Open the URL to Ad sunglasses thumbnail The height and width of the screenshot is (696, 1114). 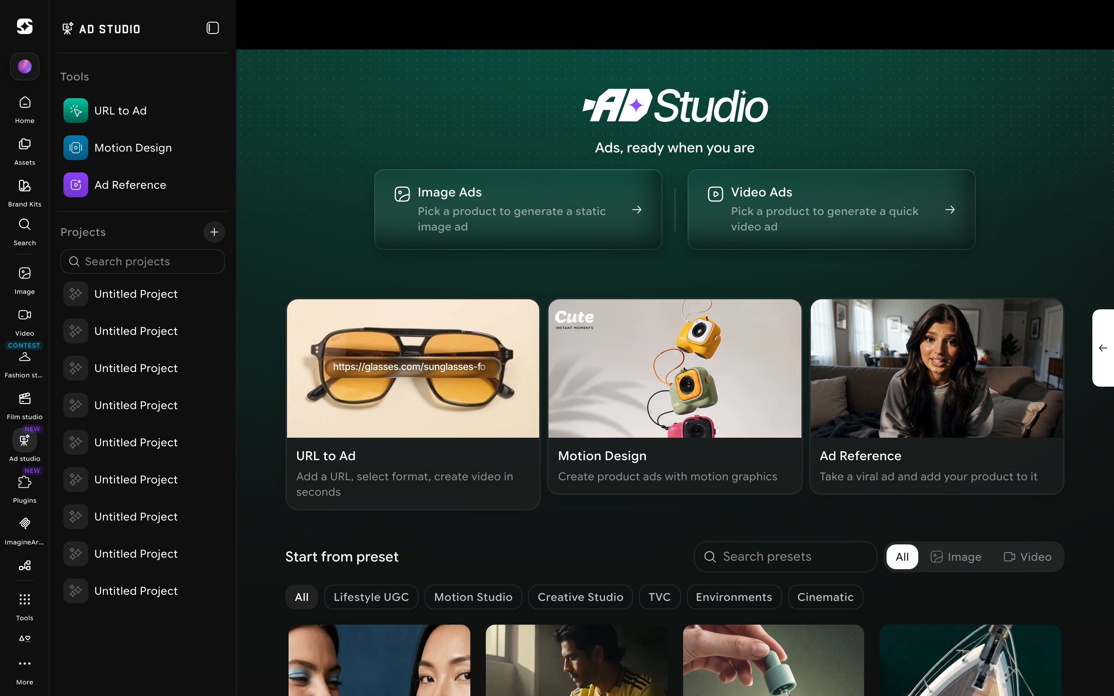(x=413, y=368)
